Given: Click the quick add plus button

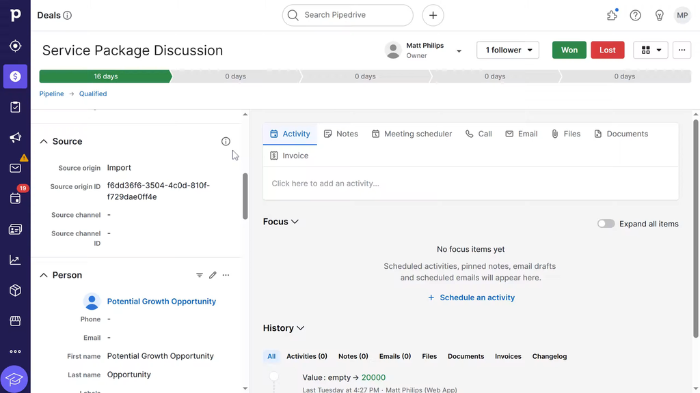Looking at the screenshot, I should tap(433, 15).
